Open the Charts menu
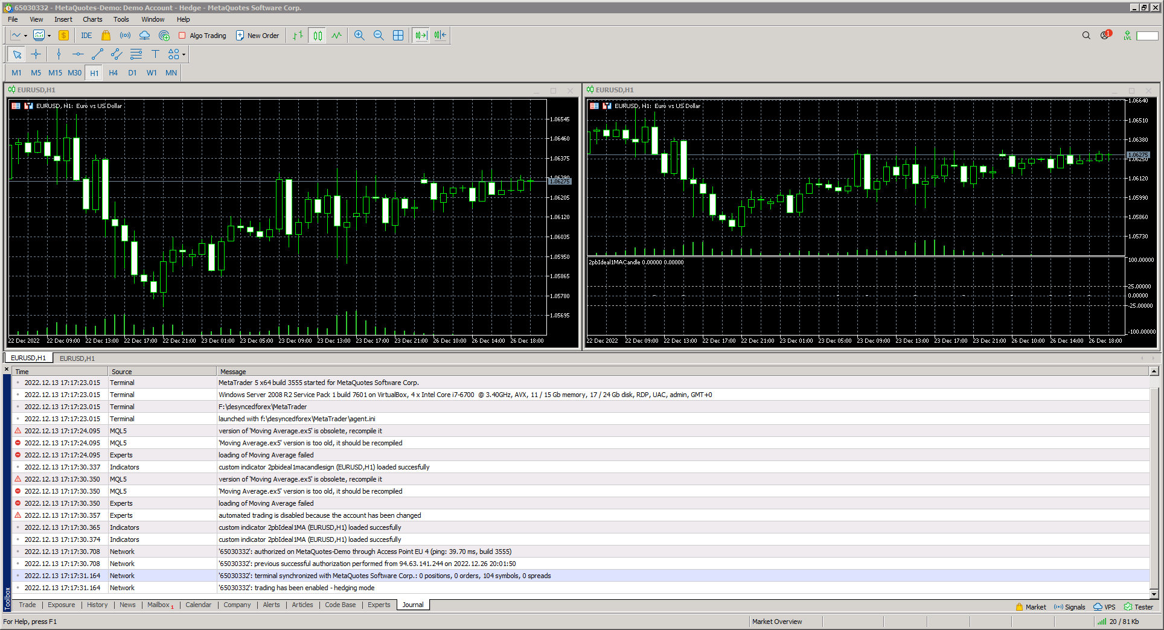1164x630 pixels. click(92, 19)
